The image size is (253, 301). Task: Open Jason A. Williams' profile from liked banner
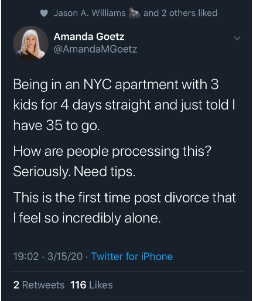click(90, 13)
